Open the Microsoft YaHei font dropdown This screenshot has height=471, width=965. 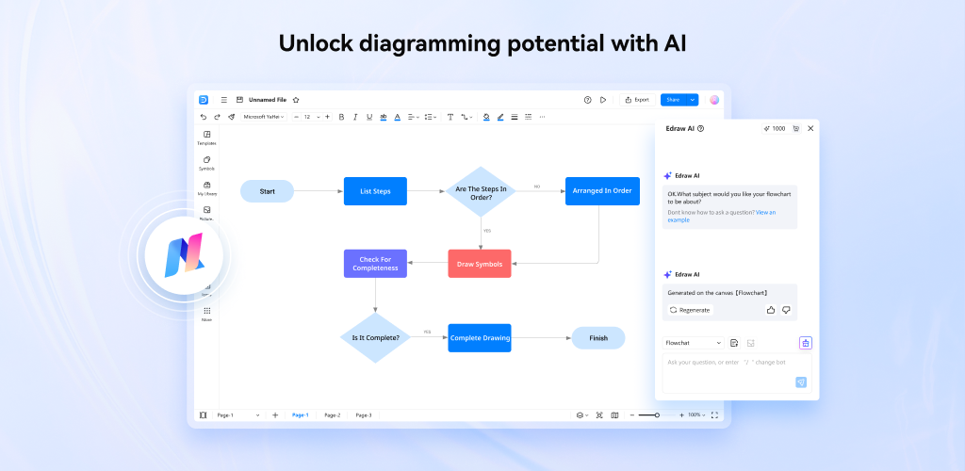264,117
